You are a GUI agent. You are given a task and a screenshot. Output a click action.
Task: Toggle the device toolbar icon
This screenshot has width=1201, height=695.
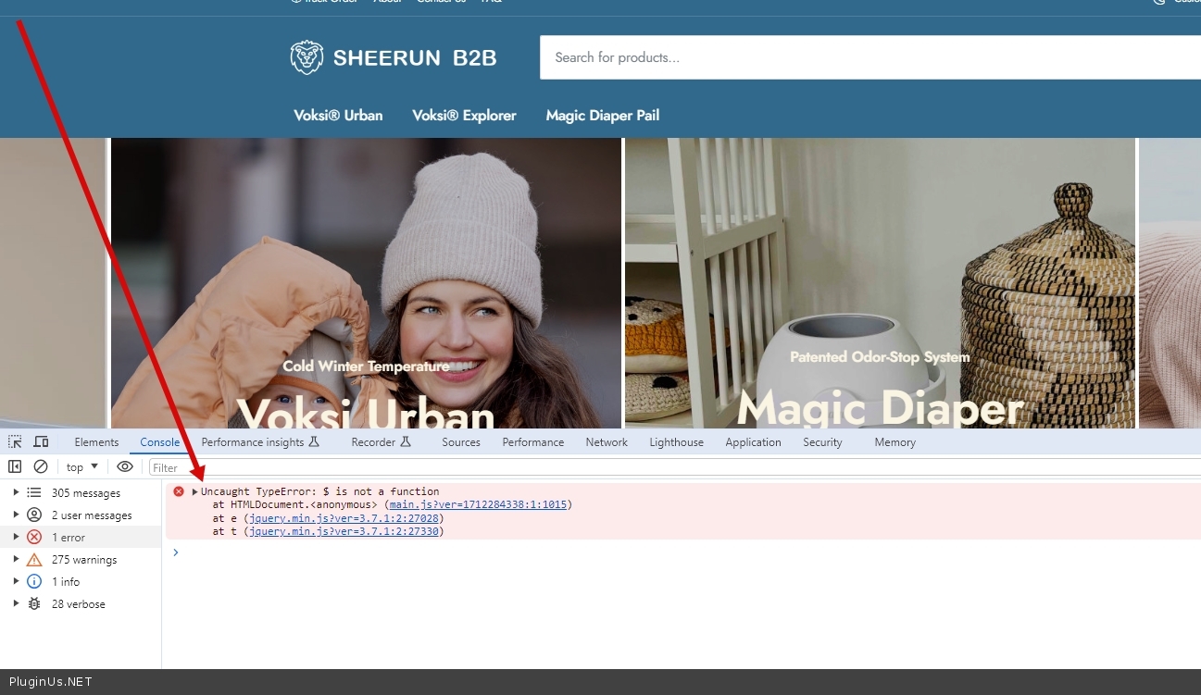point(42,442)
